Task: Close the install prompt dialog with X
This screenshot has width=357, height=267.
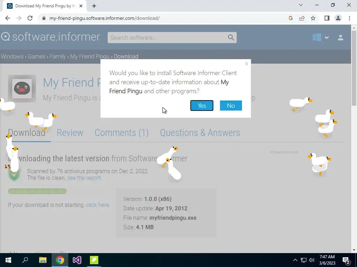Action: [246, 64]
